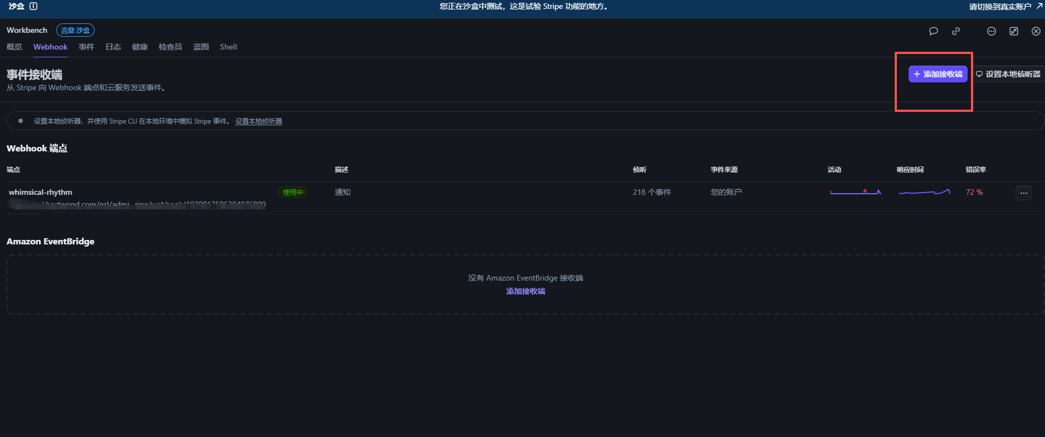This screenshot has height=437, width=1045.
Task: Open the whimsical-rhythm endpoint
Action: pyautogui.click(x=41, y=192)
